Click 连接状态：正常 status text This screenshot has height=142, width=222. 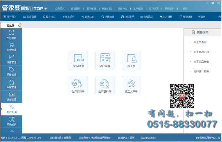click(x=126, y=138)
